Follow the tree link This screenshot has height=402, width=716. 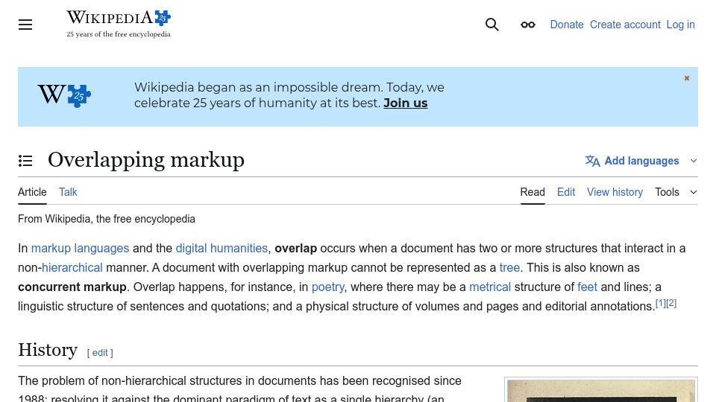(509, 267)
